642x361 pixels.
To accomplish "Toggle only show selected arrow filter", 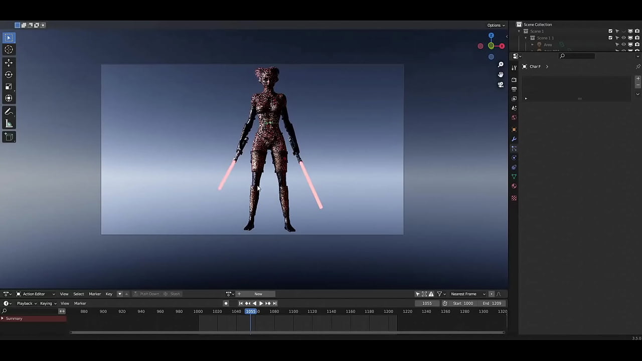I will point(417,294).
